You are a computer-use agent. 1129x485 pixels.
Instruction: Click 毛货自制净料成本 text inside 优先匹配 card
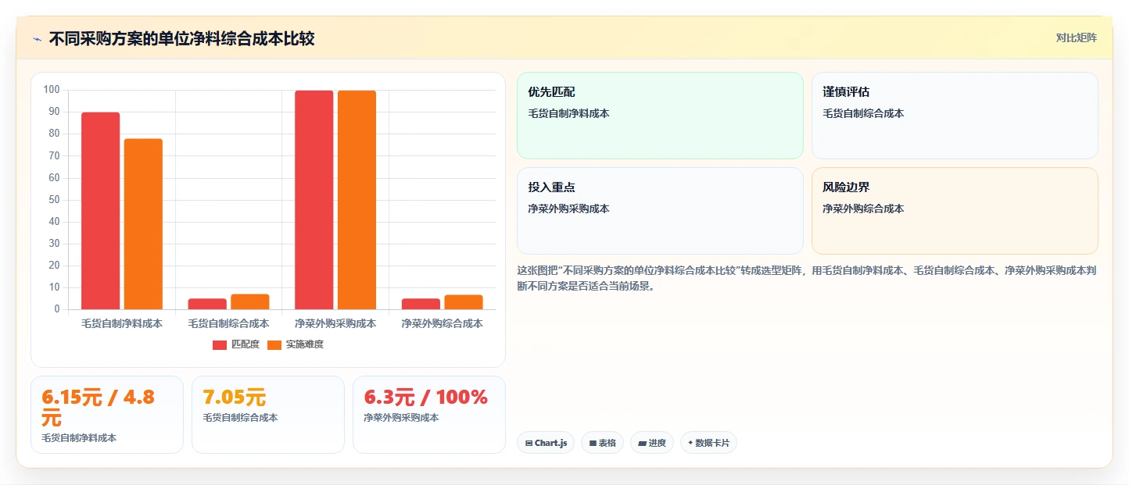tap(568, 114)
